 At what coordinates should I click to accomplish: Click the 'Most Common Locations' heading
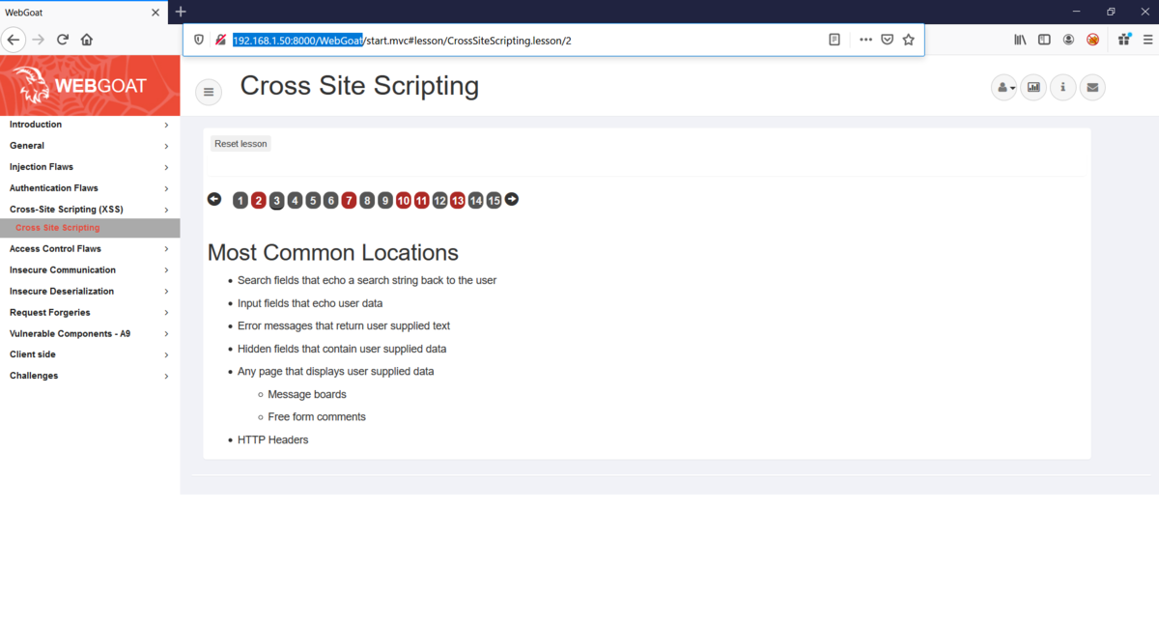click(x=333, y=253)
